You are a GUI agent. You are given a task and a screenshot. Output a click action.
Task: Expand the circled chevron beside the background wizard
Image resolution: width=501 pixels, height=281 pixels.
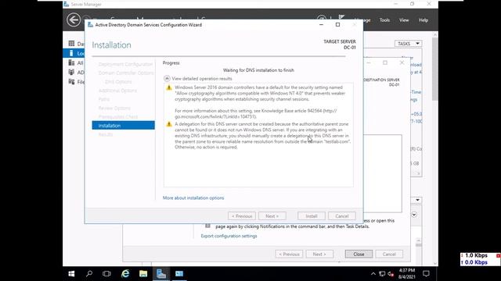click(414, 215)
